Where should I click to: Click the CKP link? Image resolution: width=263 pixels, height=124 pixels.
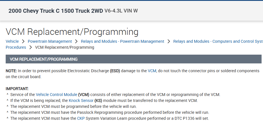tap(81, 118)
